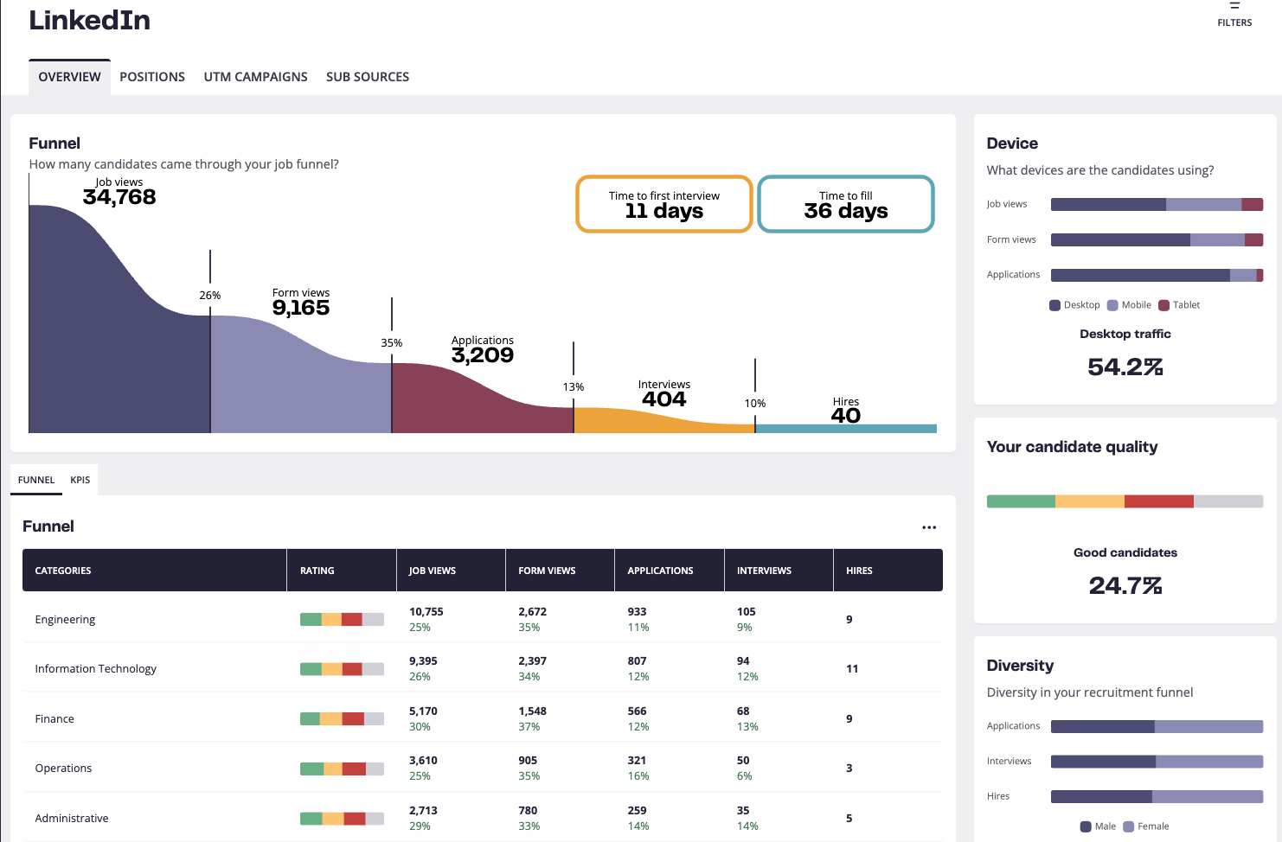1282x842 pixels.
Task: Click the 105 interviews cell
Action: click(747, 611)
